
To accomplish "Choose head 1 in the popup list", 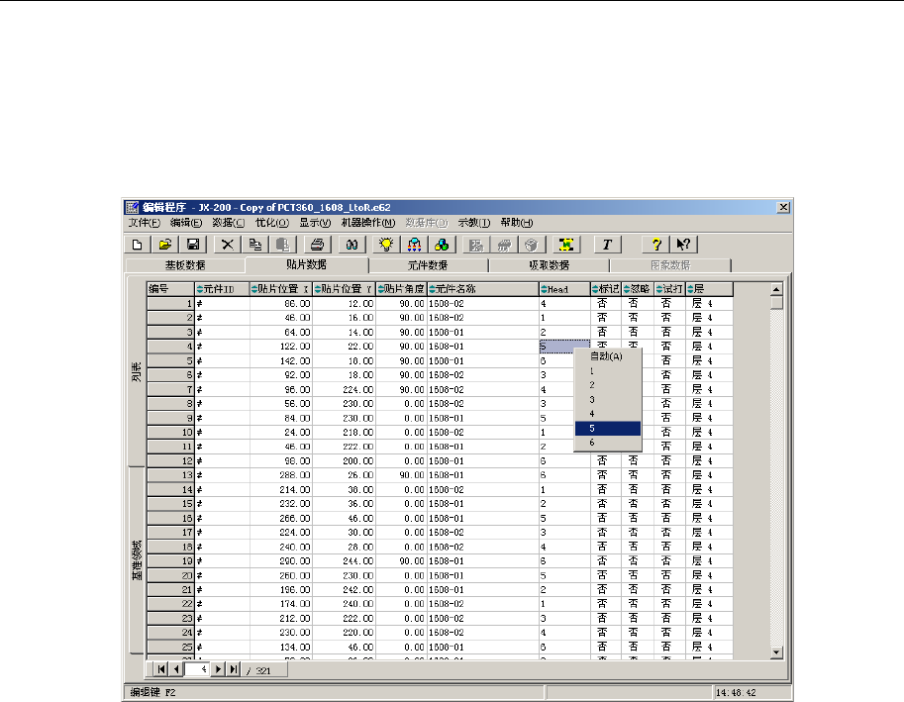I will click(x=608, y=371).
